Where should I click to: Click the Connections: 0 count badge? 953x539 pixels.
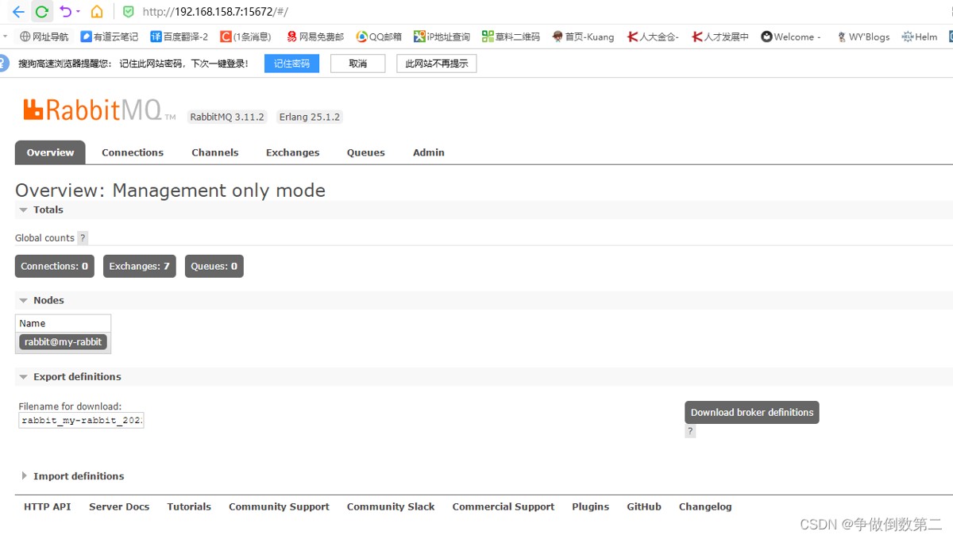point(55,267)
